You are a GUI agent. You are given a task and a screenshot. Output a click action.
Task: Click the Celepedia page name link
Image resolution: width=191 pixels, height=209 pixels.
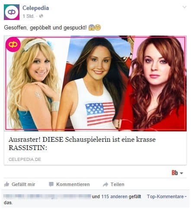(35, 8)
